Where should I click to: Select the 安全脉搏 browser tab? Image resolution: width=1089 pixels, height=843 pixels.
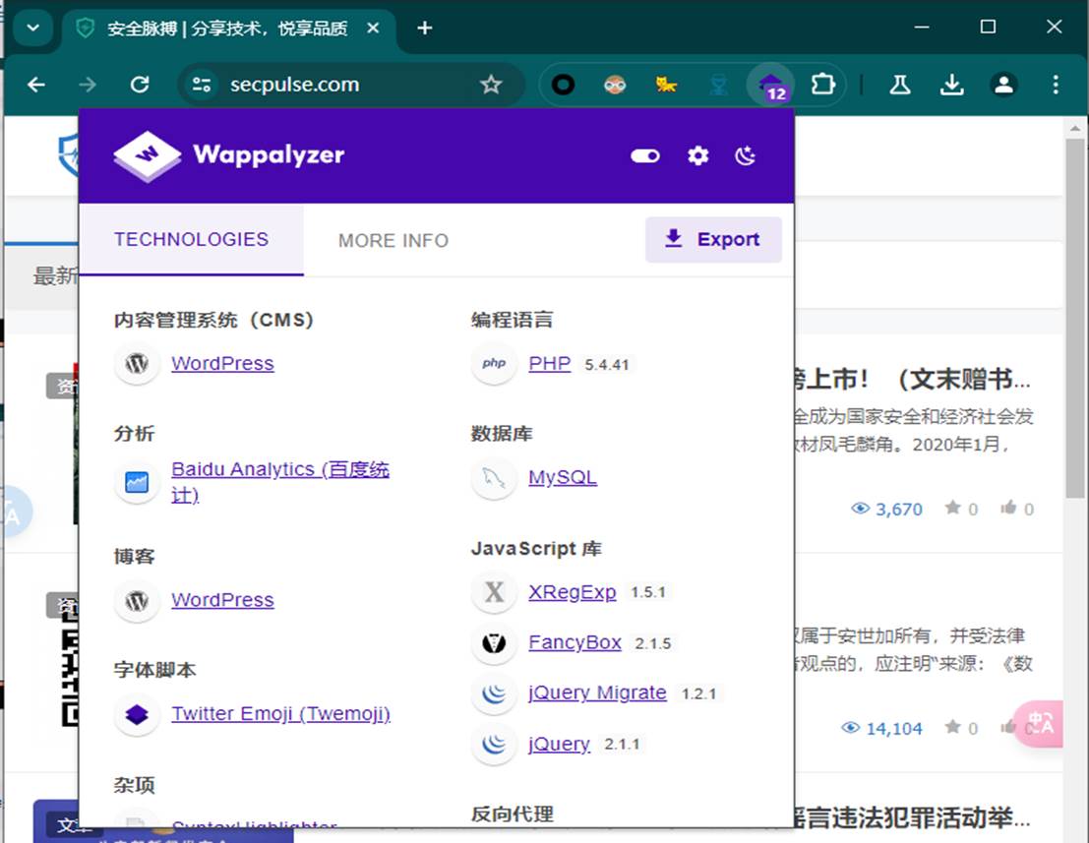(229, 29)
